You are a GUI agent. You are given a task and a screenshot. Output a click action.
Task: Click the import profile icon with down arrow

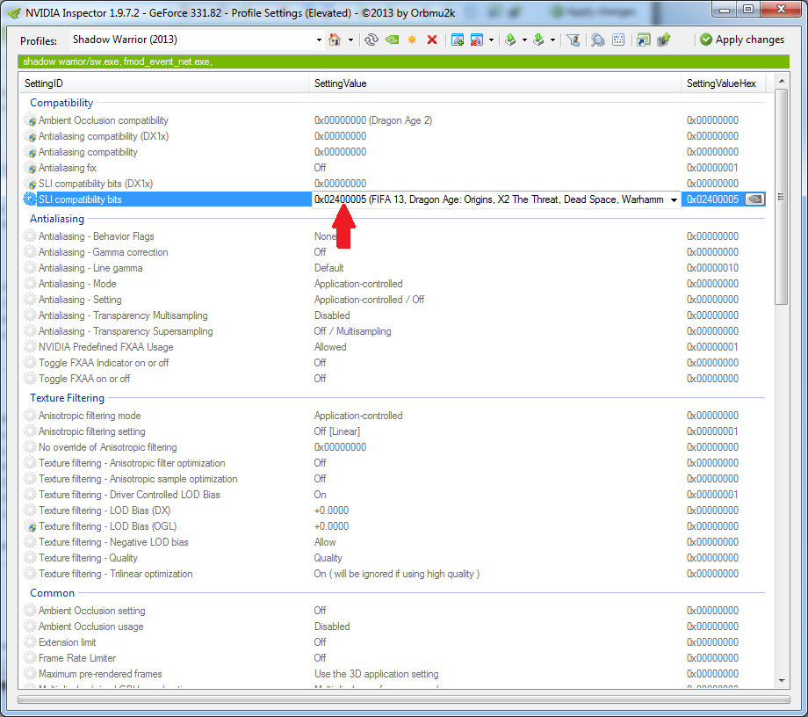tap(538, 40)
